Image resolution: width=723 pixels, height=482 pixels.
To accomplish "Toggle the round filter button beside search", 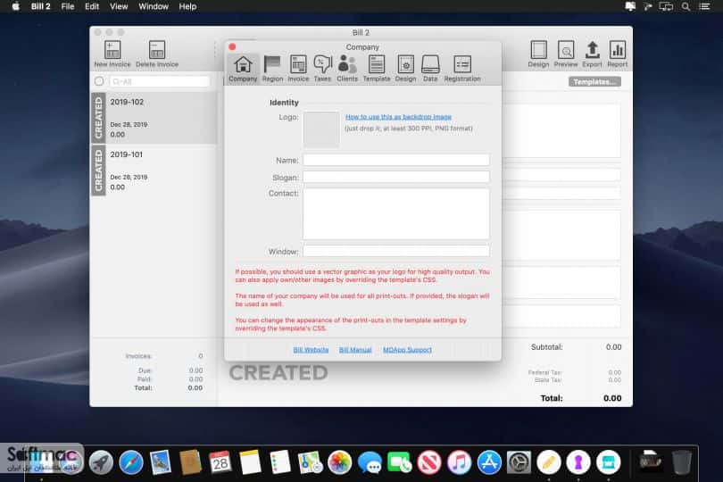I will tap(99, 81).
